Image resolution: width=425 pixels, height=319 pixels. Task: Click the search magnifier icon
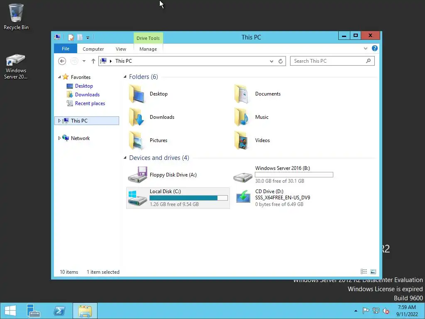tap(368, 61)
